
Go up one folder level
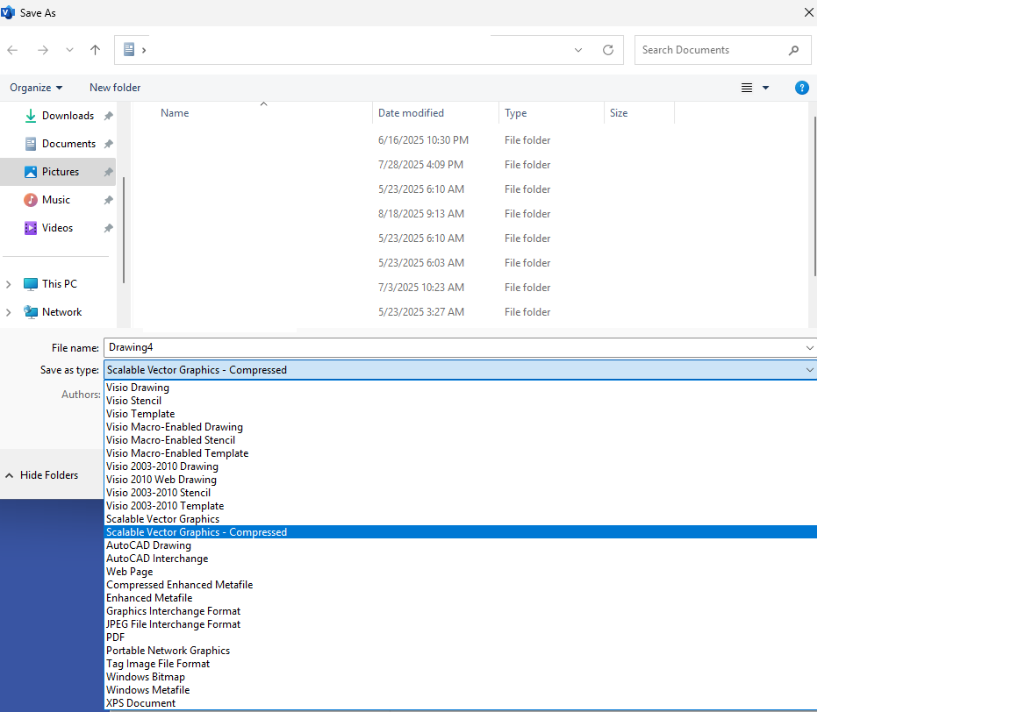(96, 50)
